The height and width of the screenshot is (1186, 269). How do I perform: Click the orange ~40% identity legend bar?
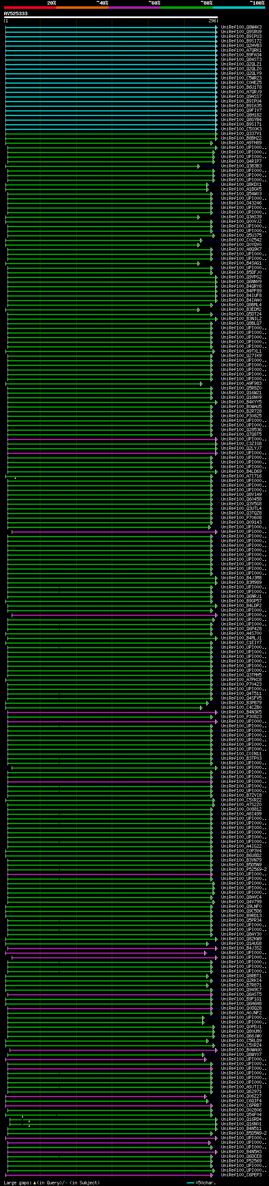tap(82, 8)
